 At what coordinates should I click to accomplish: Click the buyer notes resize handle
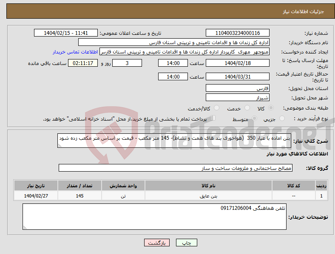[x=25, y=228]
